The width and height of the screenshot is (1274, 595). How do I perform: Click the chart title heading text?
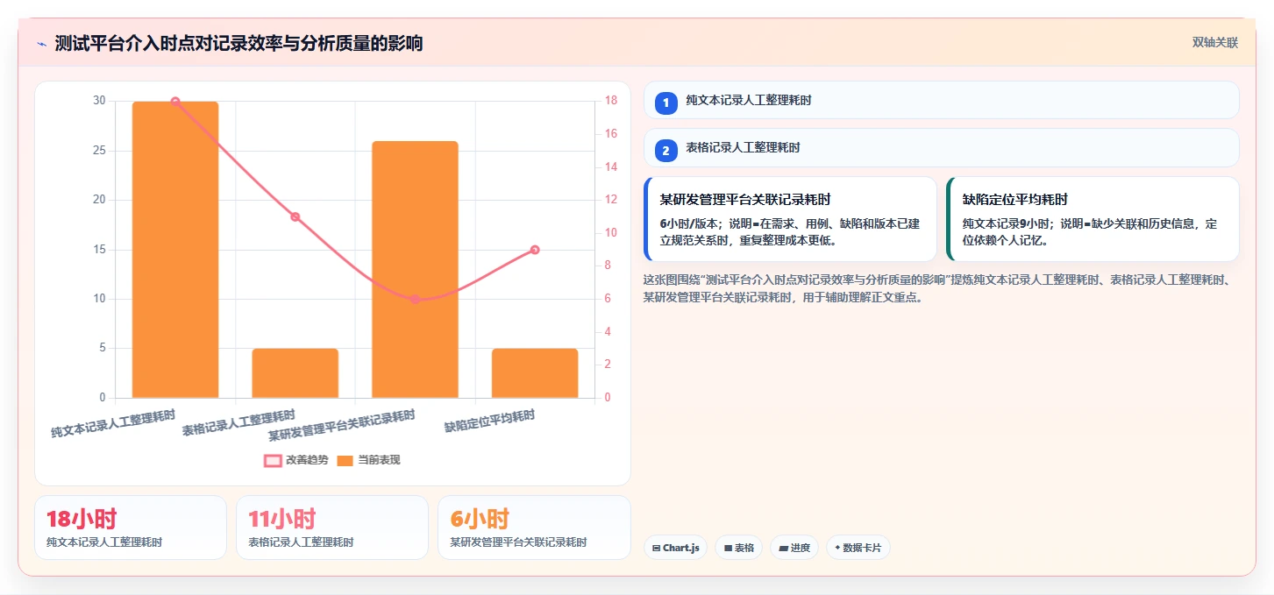click(x=238, y=43)
